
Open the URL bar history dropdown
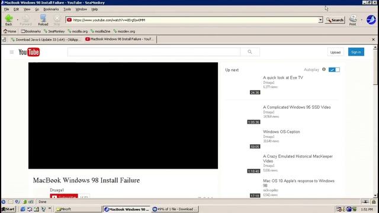coord(320,20)
